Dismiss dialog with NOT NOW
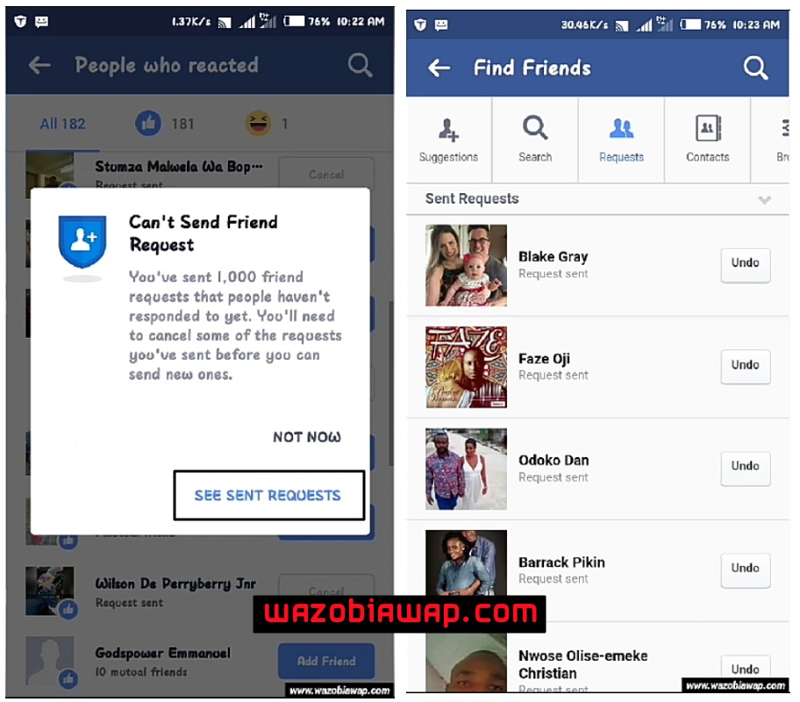The image size is (800, 702). 307,437
